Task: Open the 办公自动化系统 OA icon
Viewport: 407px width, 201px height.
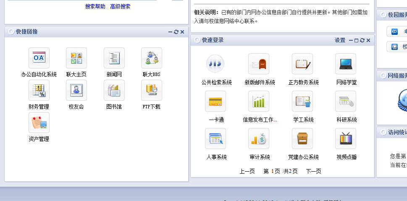Action: click(x=39, y=58)
